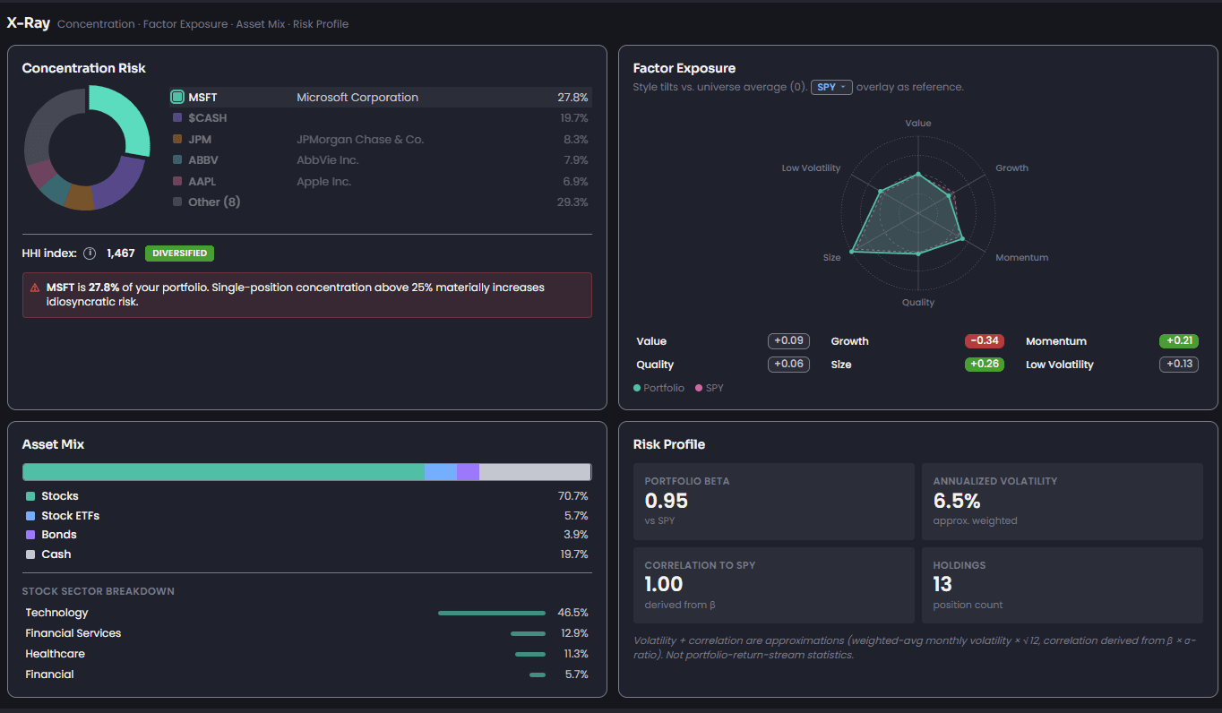Click the green Stocks segment of the allocation bar
Screen dimensions: 1222x713
223,472
